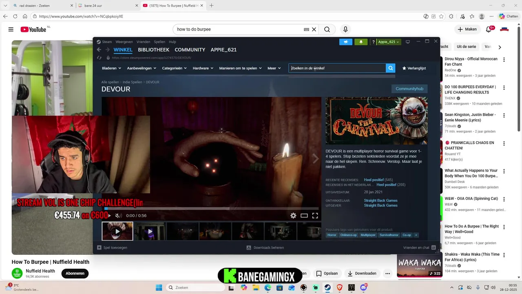The width and height of the screenshot is (522, 294).
Task: Click the DEVOUR trailer progress bar
Action: tap(212, 208)
